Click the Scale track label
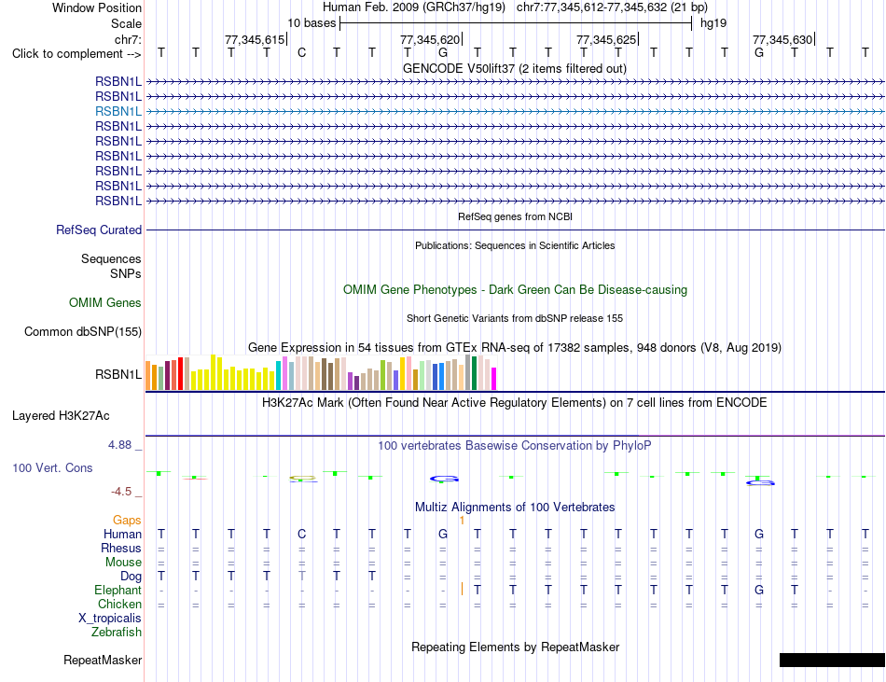The height and width of the screenshot is (682, 886). point(126,23)
